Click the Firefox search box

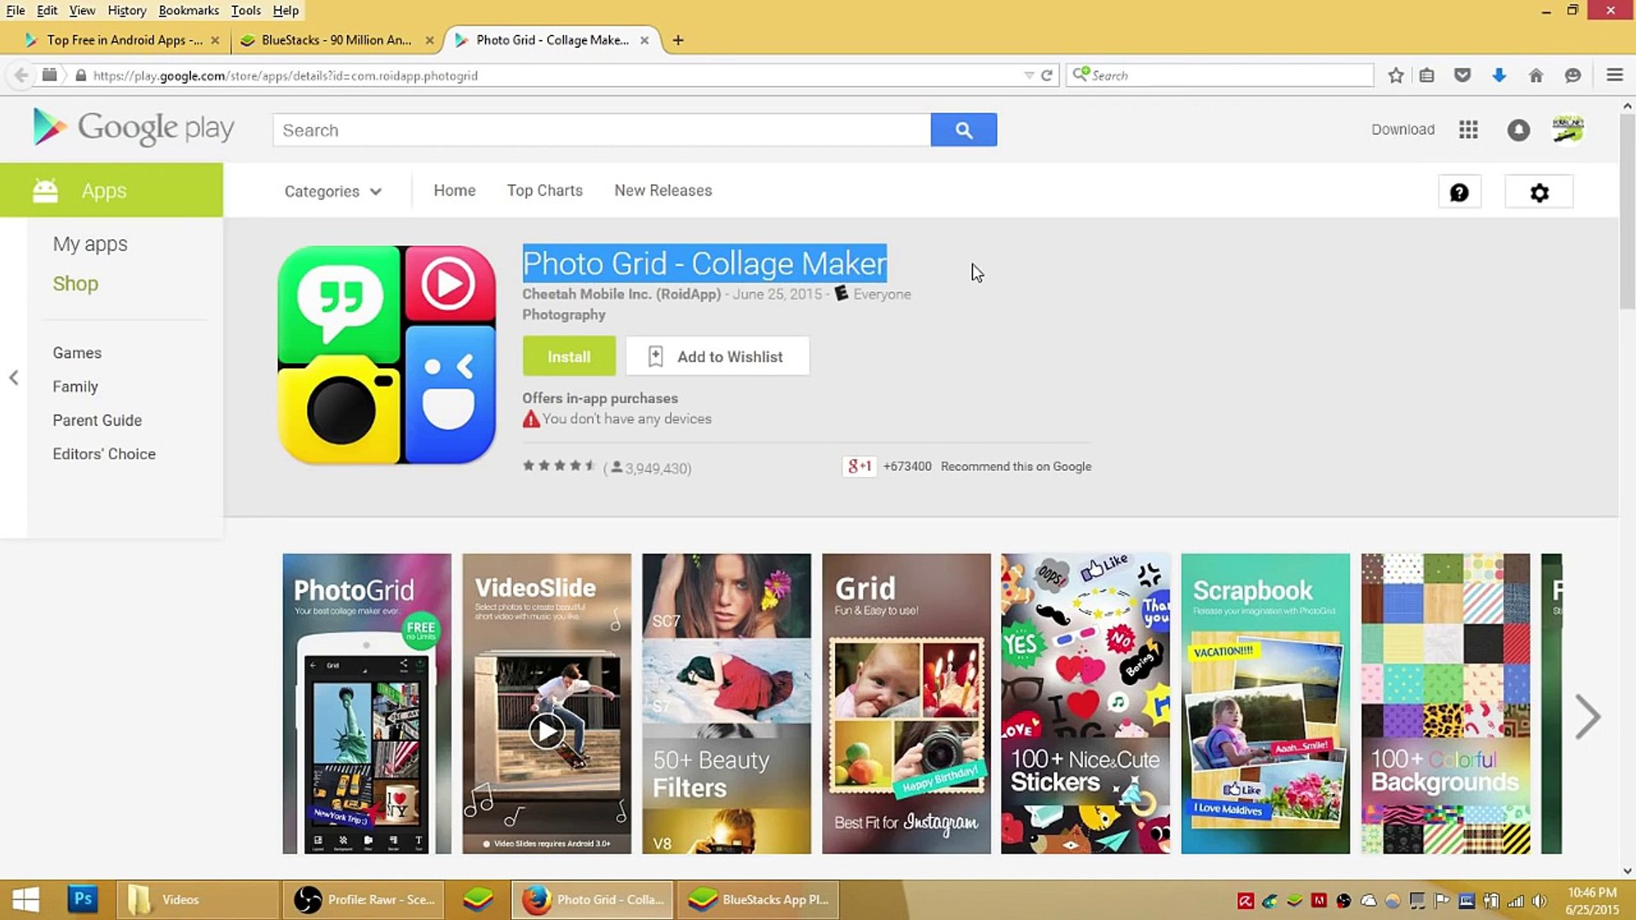tap(1219, 75)
